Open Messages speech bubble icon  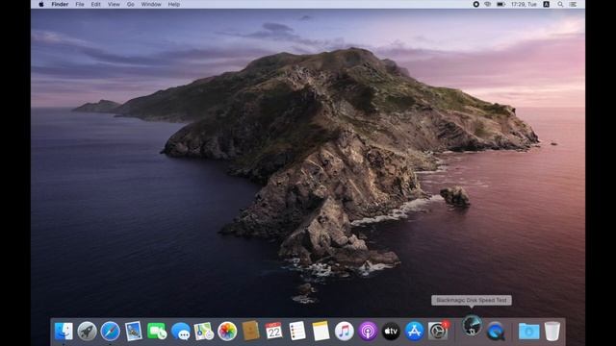pyautogui.click(x=180, y=332)
